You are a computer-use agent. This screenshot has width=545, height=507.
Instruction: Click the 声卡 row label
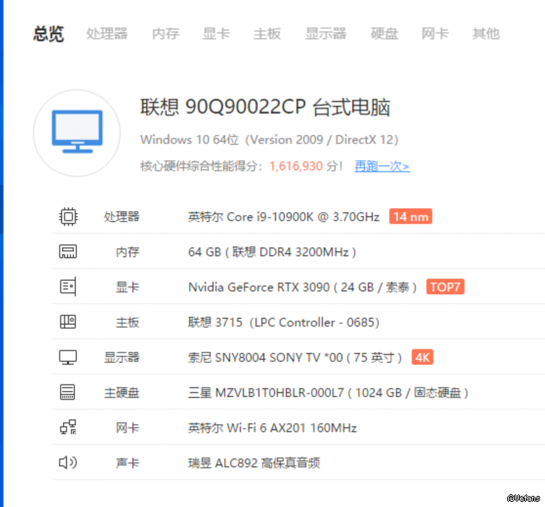tap(128, 463)
